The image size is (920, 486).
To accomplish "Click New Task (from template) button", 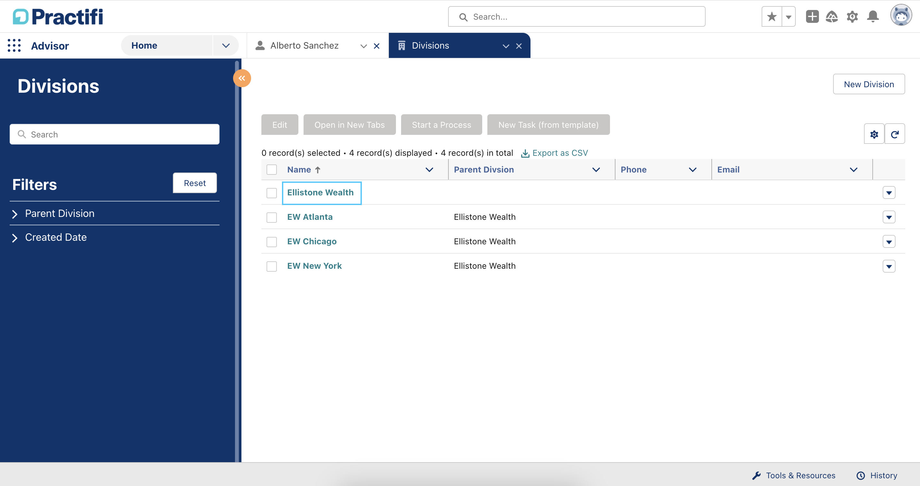I will (x=548, y=125).
